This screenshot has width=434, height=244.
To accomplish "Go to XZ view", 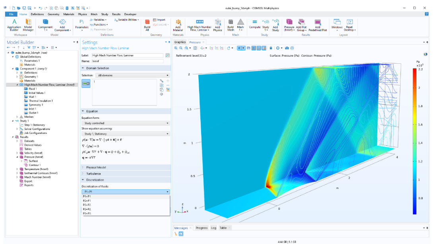I will [222, 48].
